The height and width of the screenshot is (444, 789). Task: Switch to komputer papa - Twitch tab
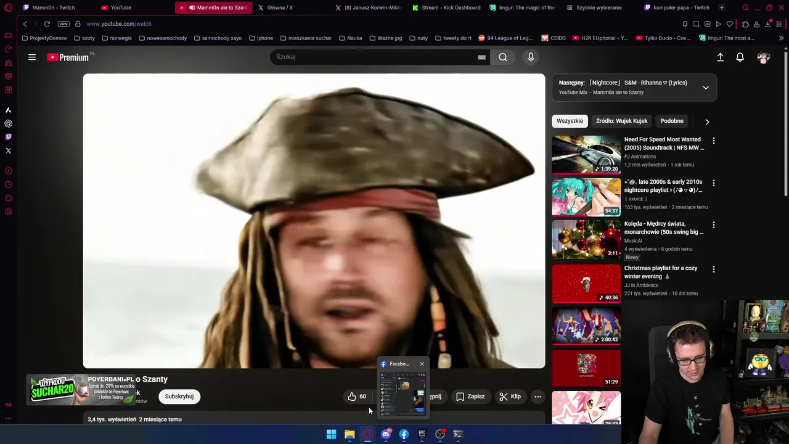click(677, 8)
